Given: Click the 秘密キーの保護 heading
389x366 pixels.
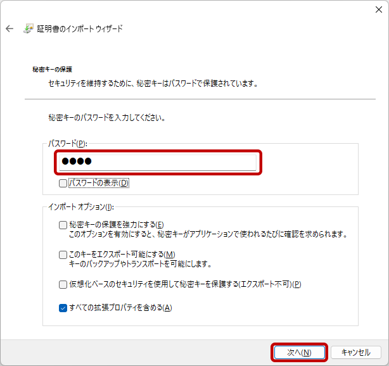Looking at the screenshot, I should click(x=52, y=69).
